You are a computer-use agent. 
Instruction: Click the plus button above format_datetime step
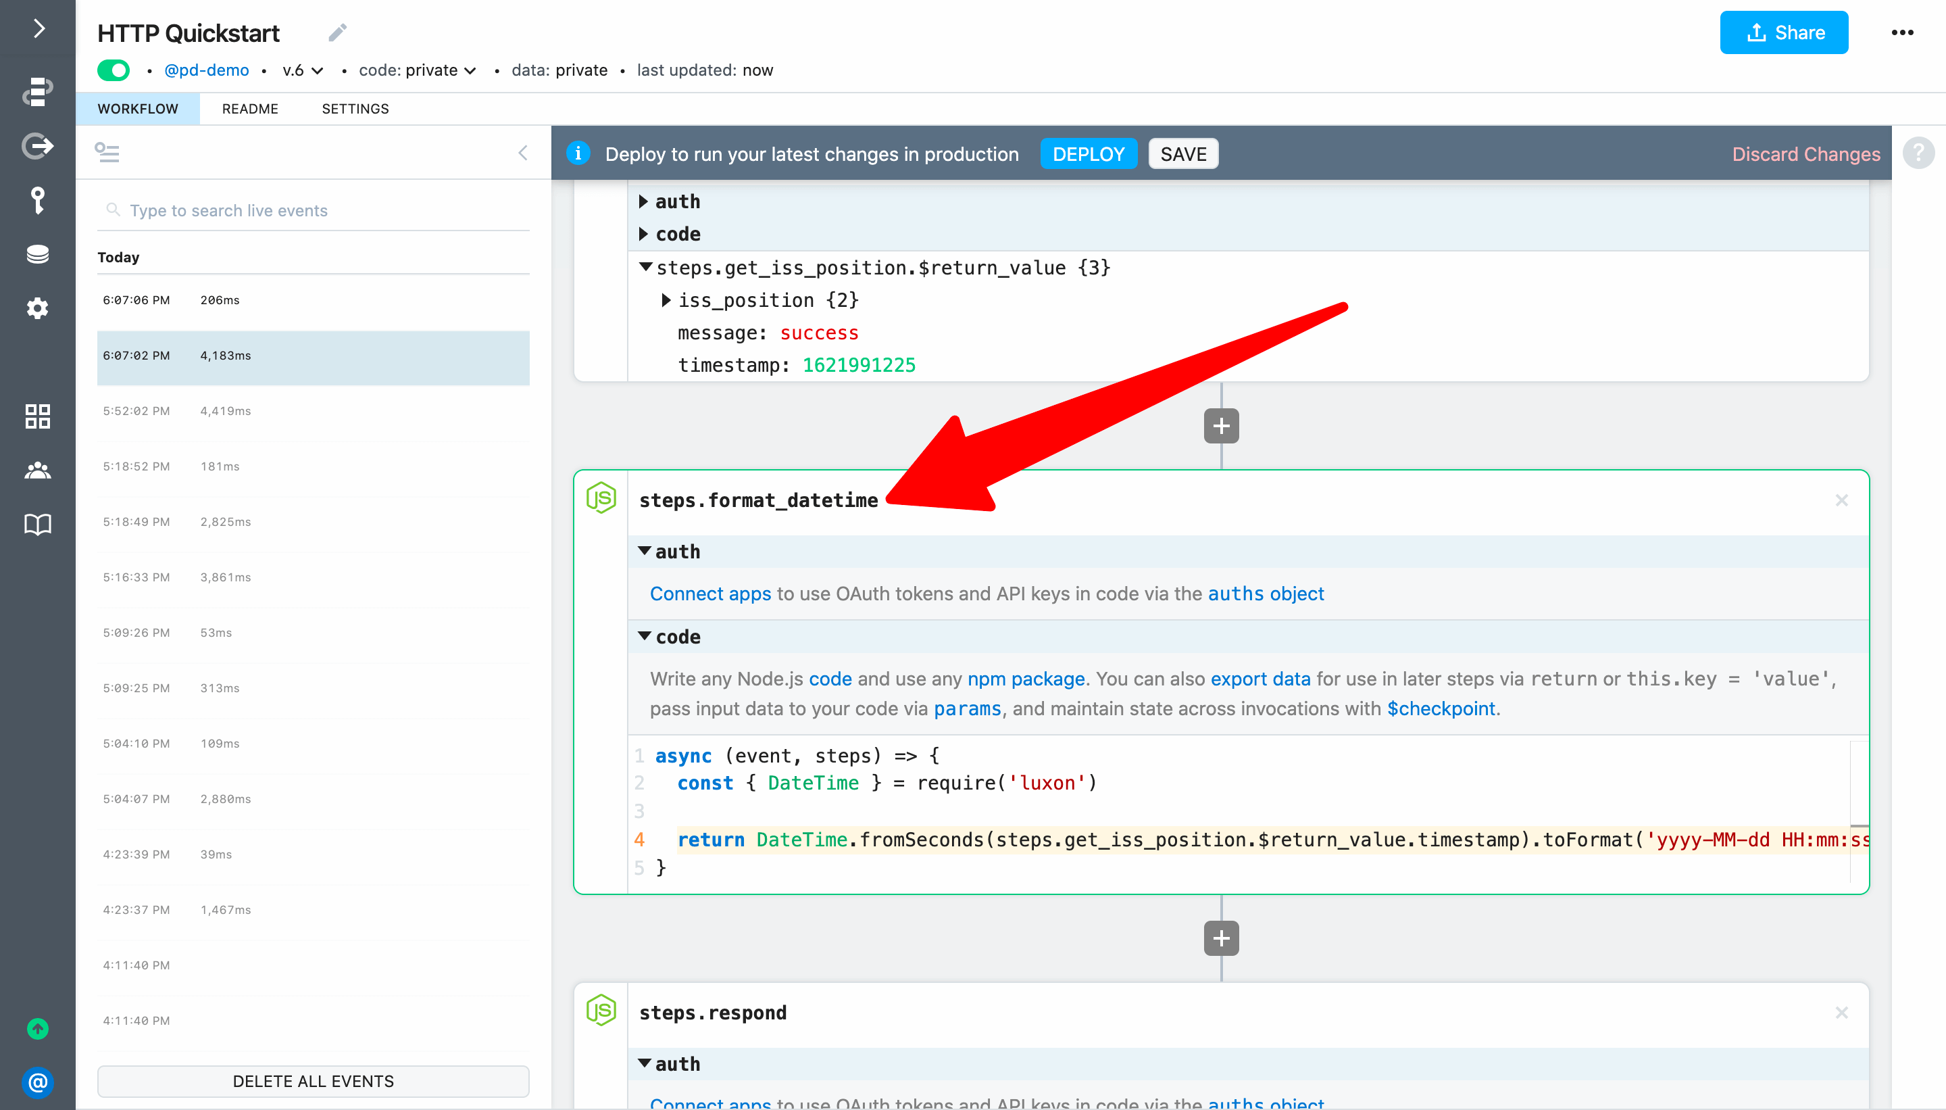pos(1220,425)
